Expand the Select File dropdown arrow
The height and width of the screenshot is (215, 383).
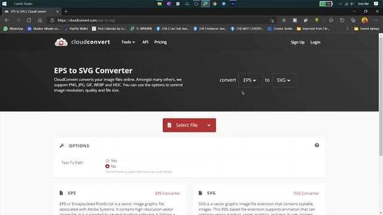(209, 125)
